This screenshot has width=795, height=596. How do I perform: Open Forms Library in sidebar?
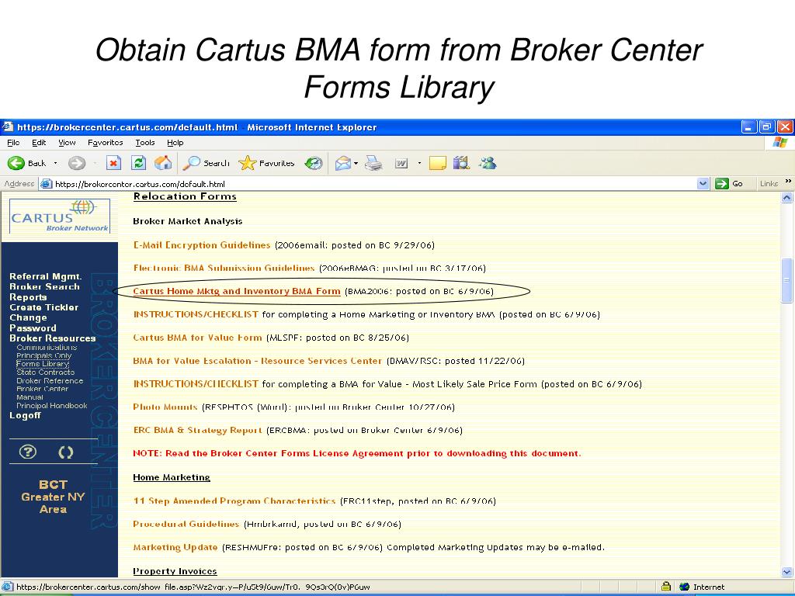coord(43,364)
